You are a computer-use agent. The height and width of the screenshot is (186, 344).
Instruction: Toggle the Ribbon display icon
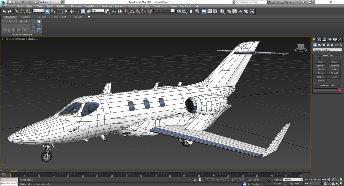tap(204, 11)
